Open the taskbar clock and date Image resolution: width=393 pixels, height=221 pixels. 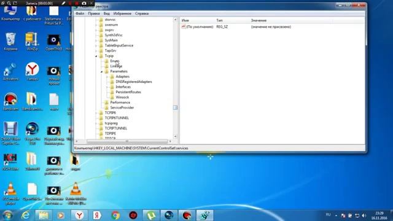(379, 215)
